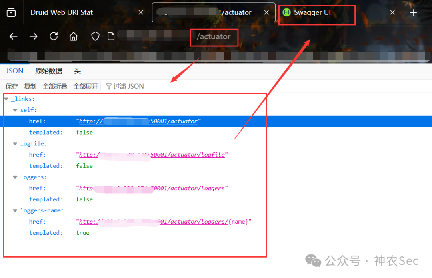The width and height of the screenshot is (432, 278).
Task: Open the /actuator/loggers link
Action: [x=152, y=188]
